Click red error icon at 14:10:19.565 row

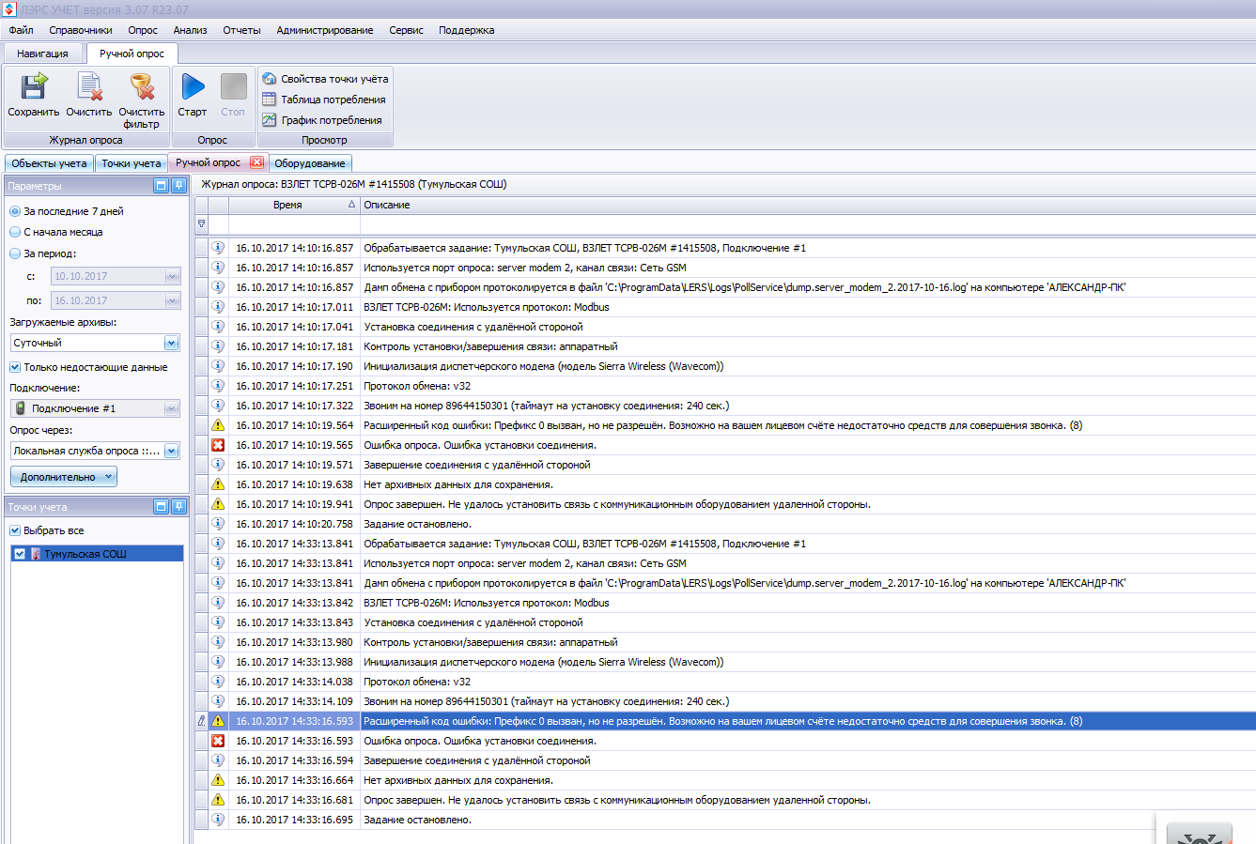(218, 445)
